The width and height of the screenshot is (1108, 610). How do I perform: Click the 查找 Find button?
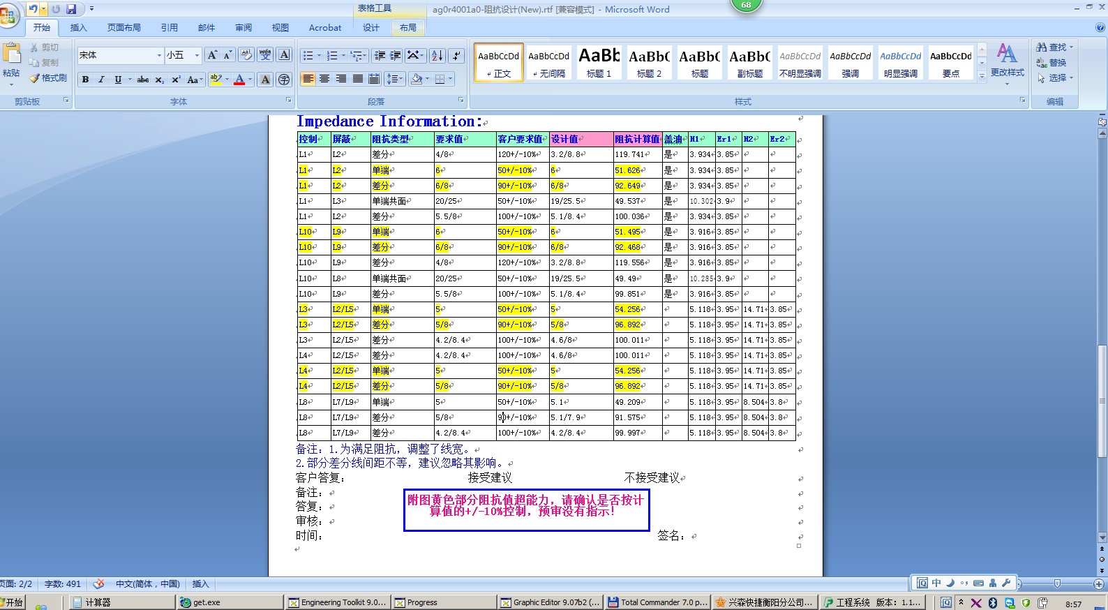[x=1054, y=47]
